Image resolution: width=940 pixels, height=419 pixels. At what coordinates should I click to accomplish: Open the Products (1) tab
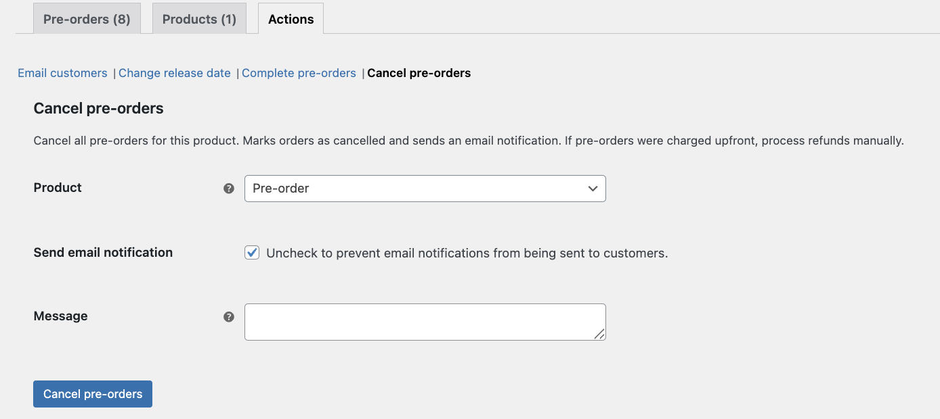click(199, 19)
